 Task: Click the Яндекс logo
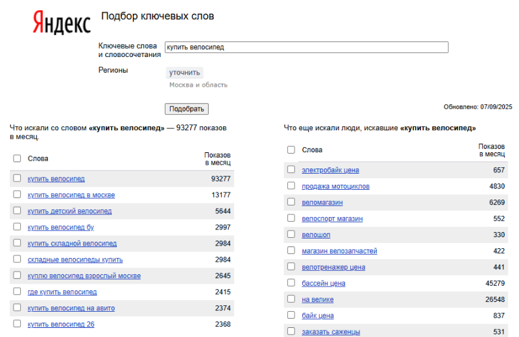(x=62, y=22)
